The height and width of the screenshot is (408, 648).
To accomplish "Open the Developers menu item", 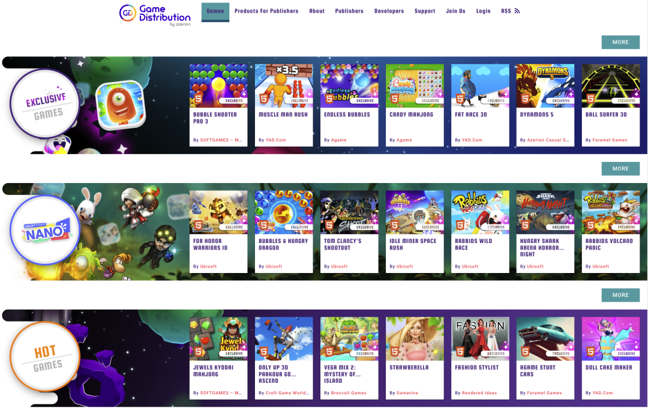I will pos(389,11).
